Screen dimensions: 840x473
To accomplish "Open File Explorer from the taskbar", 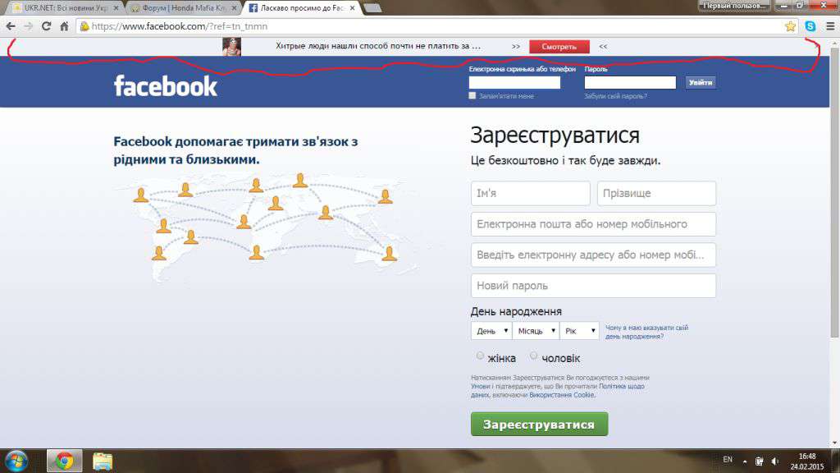I will tap(103, 462).
